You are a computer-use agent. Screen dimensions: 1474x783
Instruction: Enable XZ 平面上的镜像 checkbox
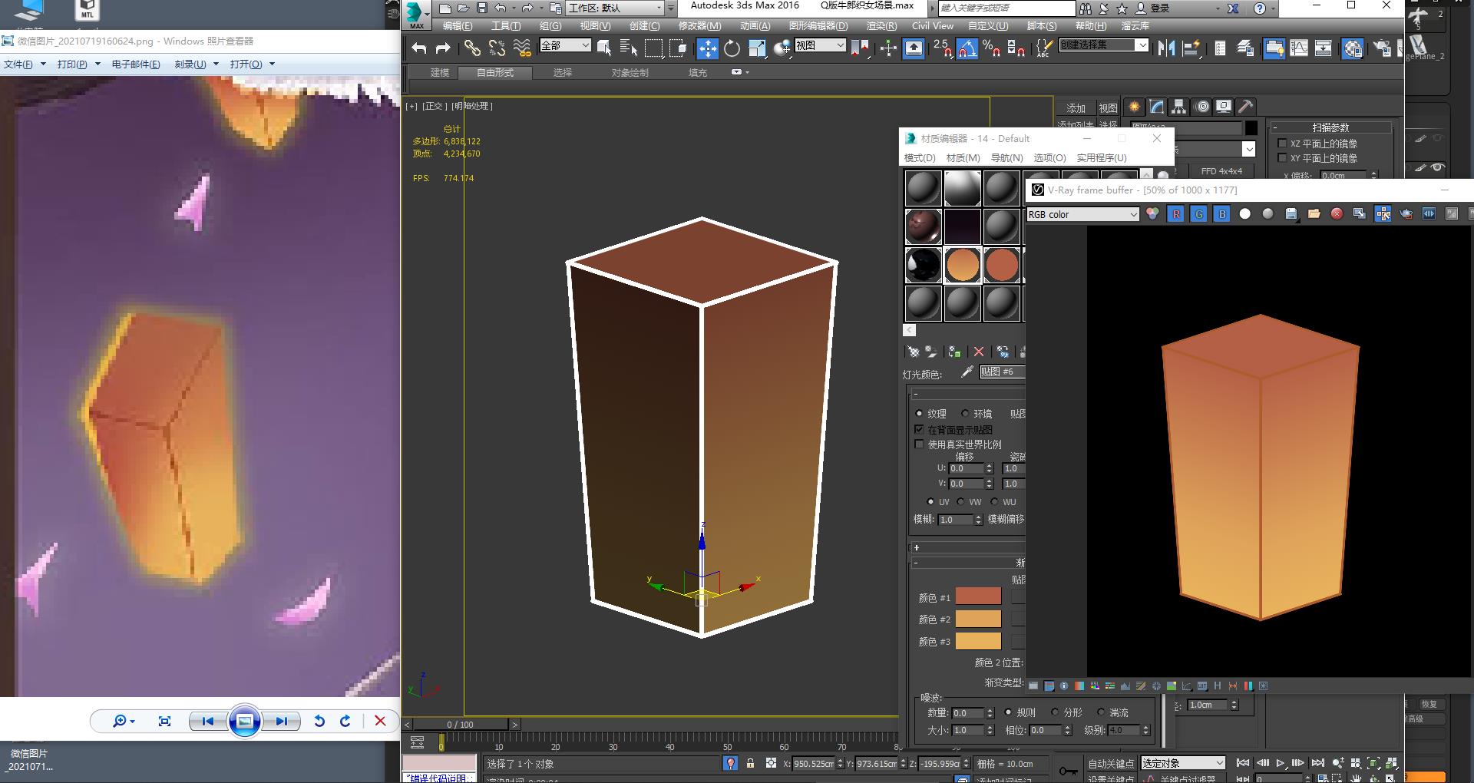[x=1282, y=144]
